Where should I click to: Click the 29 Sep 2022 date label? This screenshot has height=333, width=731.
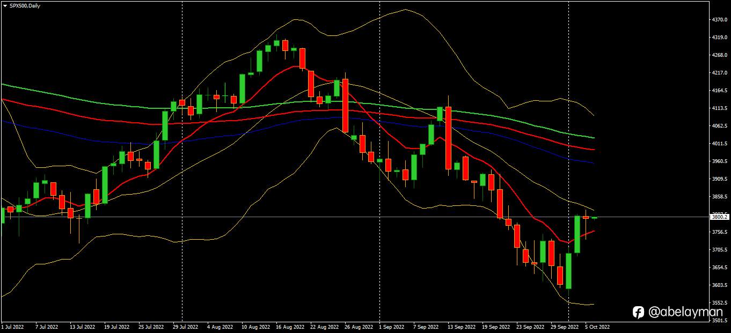[x=566, y=326]
